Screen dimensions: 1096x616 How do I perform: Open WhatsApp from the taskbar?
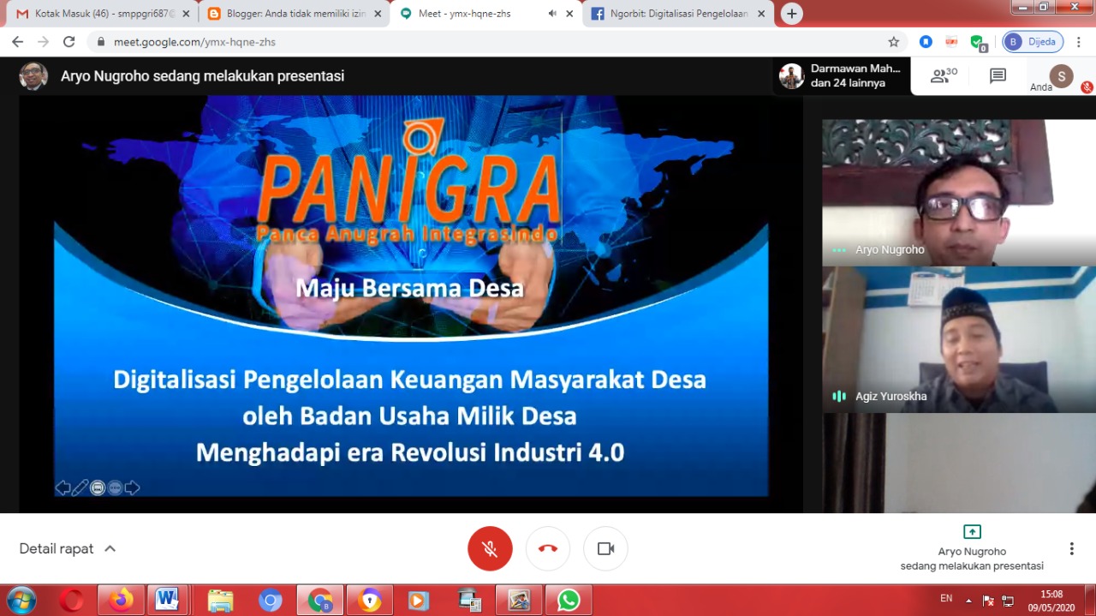point(569,601)
